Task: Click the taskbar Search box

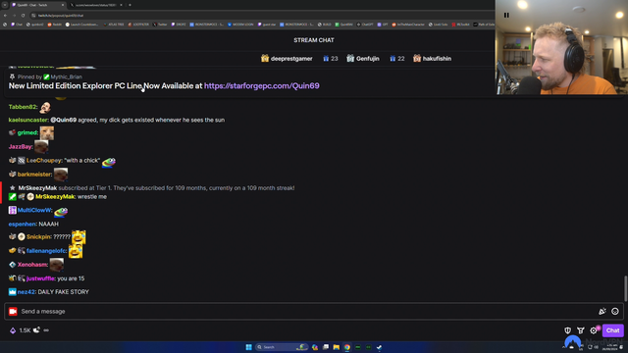Action: point(282,347)
